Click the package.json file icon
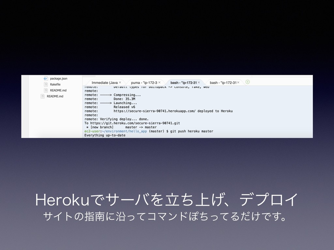 click(46, 78)
